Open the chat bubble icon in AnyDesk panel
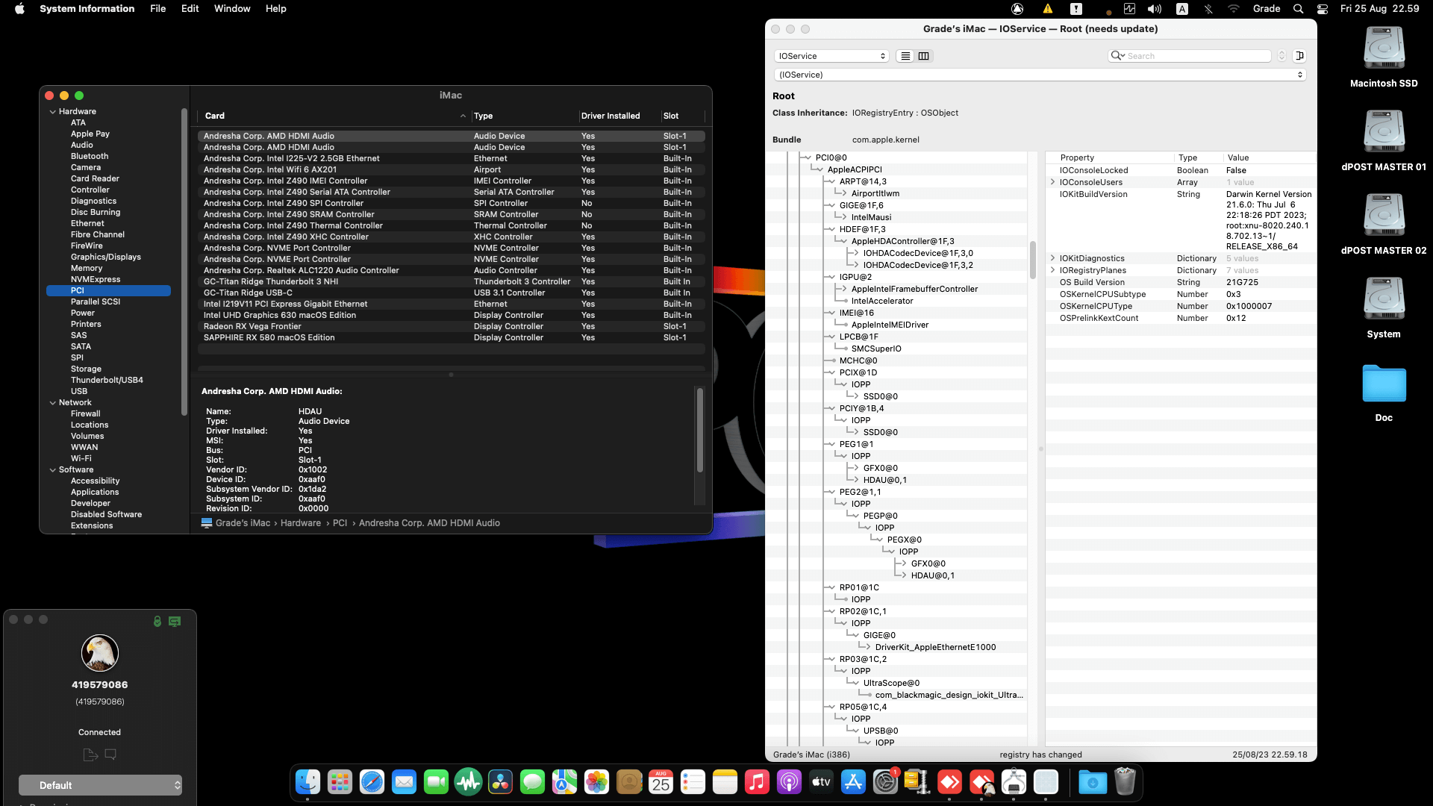The width and height of the screenshot is (1433, 806). (110, 755)
